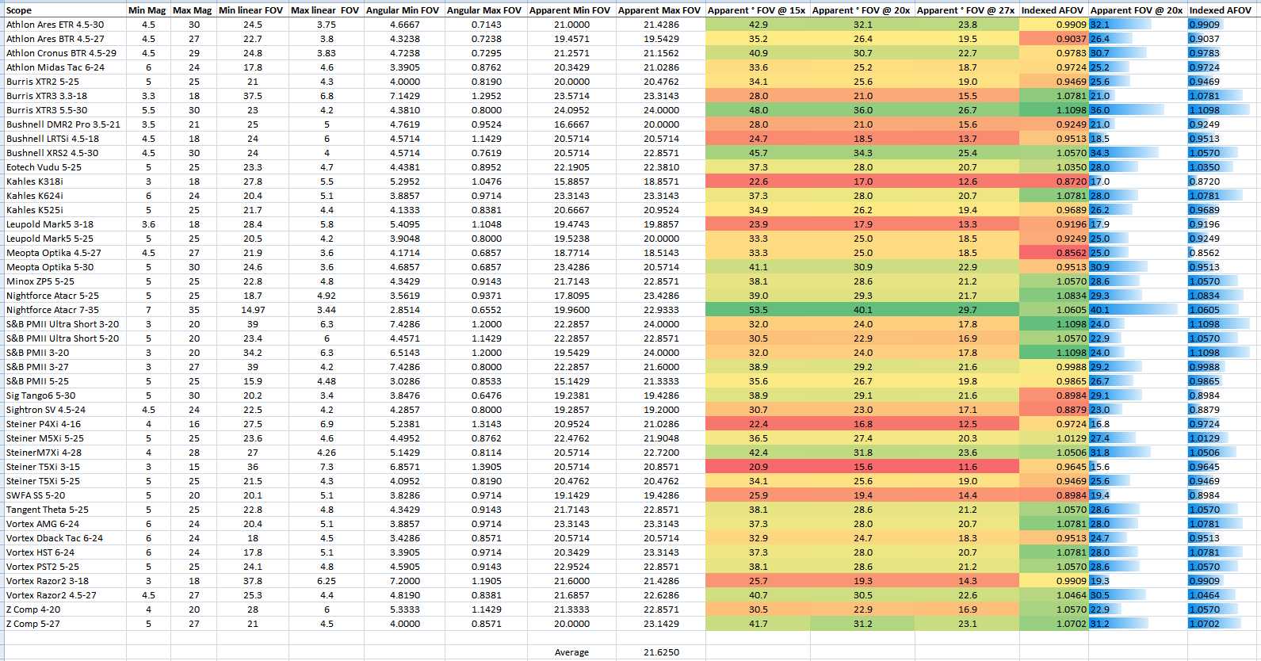1261x661 pixels.
Task: Select the Min Mag column header
Action: tap(147, 10)
